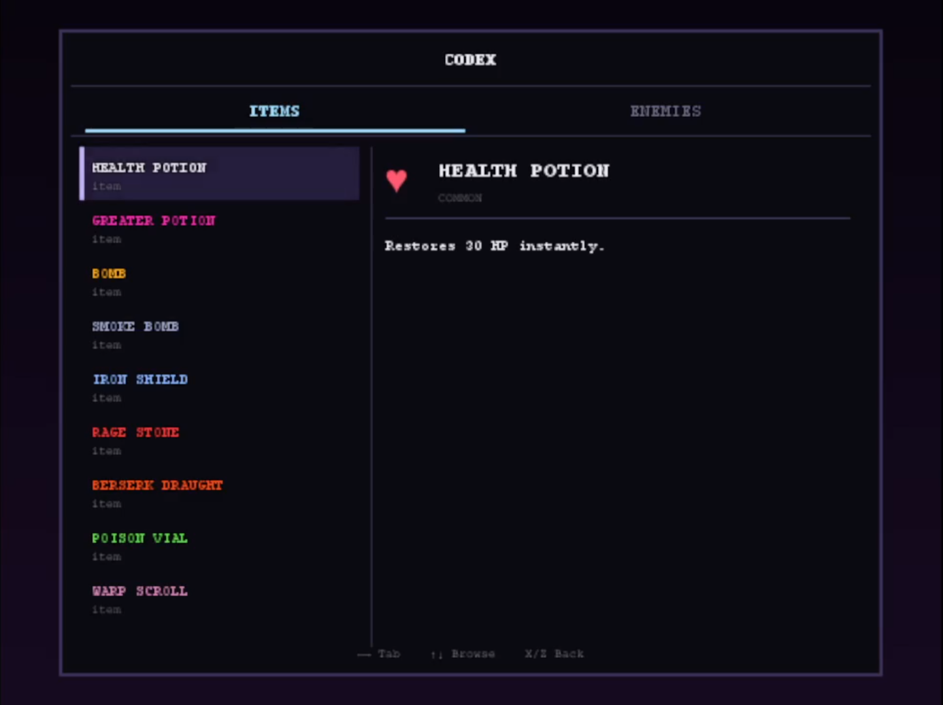Image resolution: width=943 pixels, height=705 pixels.
Task: Select the Greater Potion entry
Action: (x=220, y=229)
